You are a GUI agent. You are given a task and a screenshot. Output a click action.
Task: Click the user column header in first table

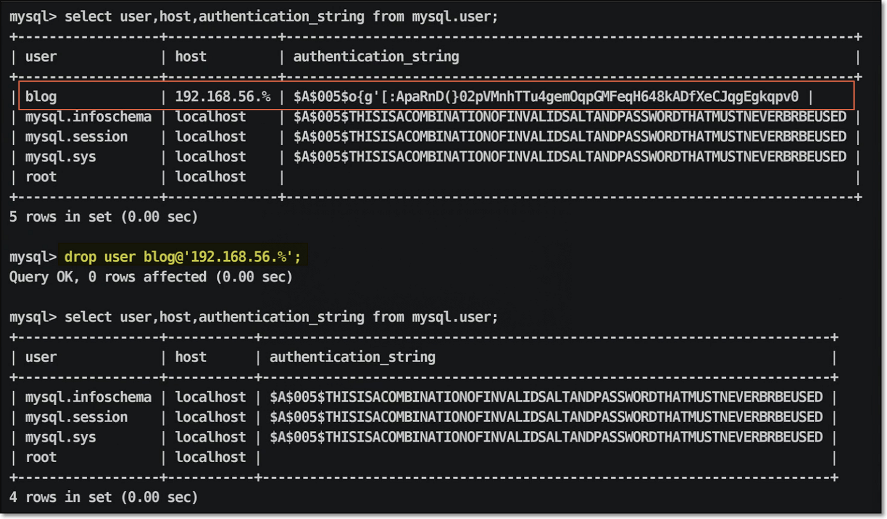(41, 56)
